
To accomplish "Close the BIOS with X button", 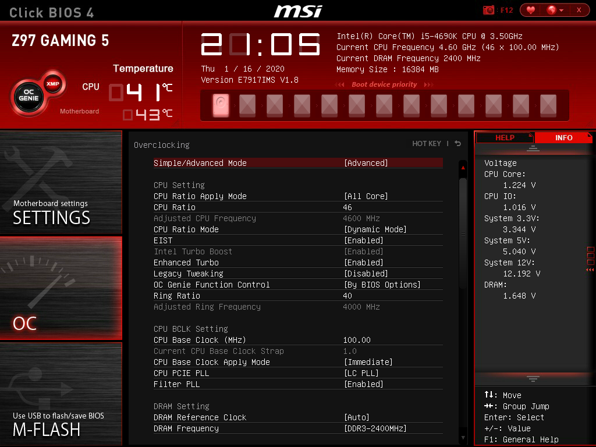I will 579,10.
